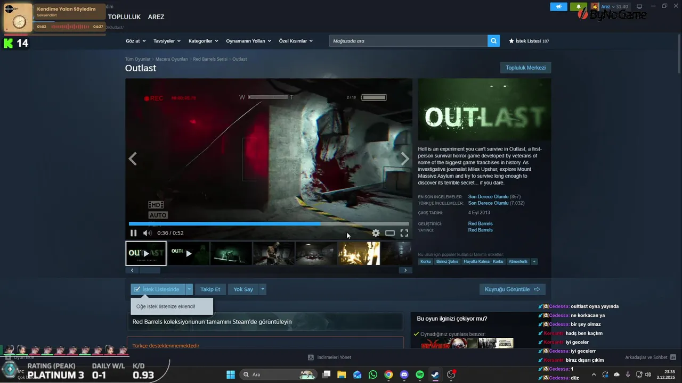Open File Explorer from taskbar

pos(342,374)
